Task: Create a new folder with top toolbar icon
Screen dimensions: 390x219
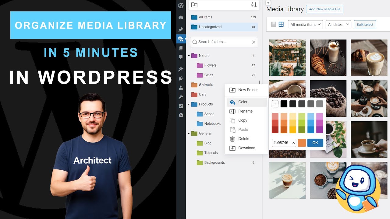Action: coord(194,5)
